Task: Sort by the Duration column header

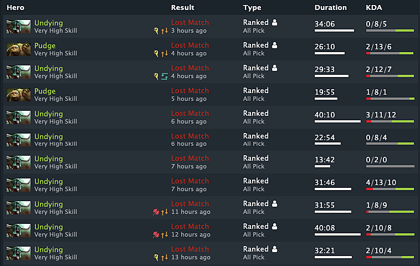Action: tap(330, 8)
